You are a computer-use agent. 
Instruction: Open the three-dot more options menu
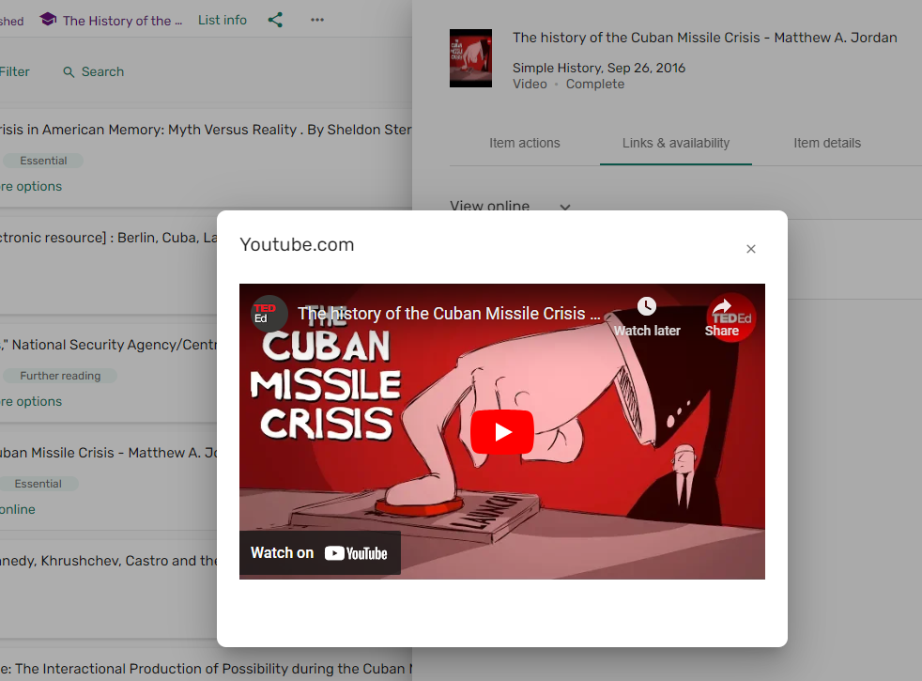coord(317,20)
